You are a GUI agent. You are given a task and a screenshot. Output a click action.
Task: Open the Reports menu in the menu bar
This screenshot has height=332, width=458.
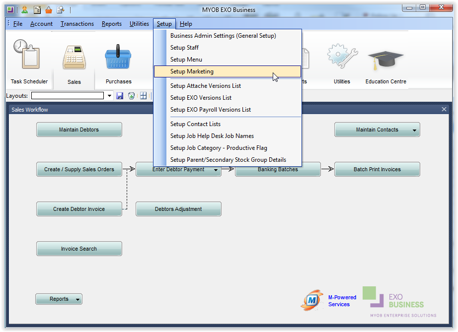click(112, 24)
